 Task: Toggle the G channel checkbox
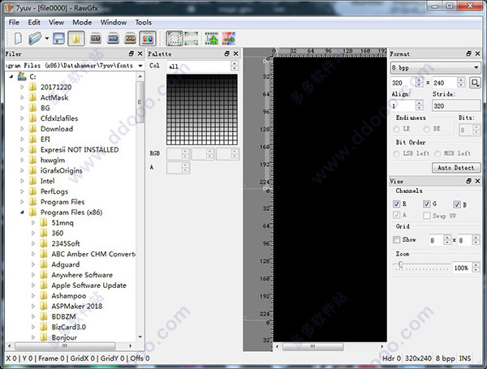(x=426, y=204)
